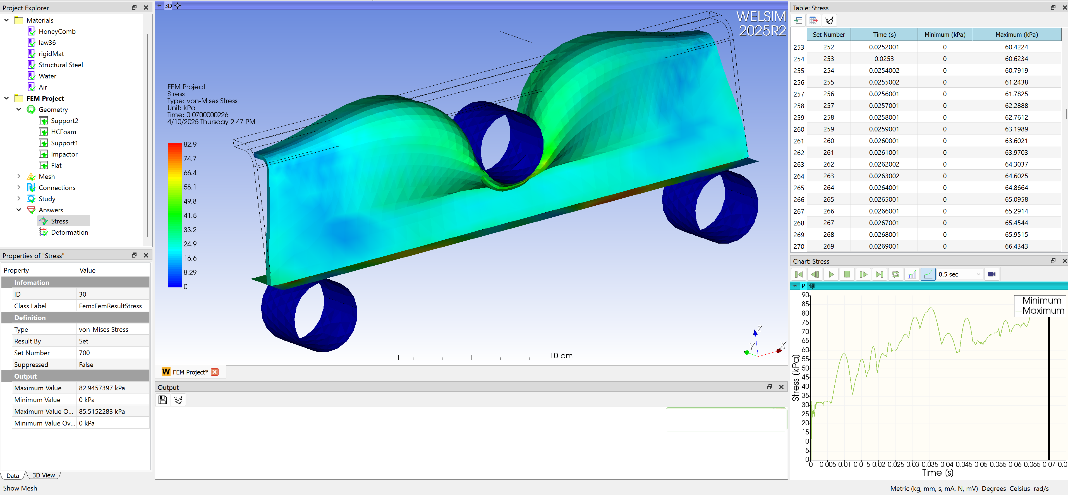Click the Set Number value 700 field

coord(113,353)
